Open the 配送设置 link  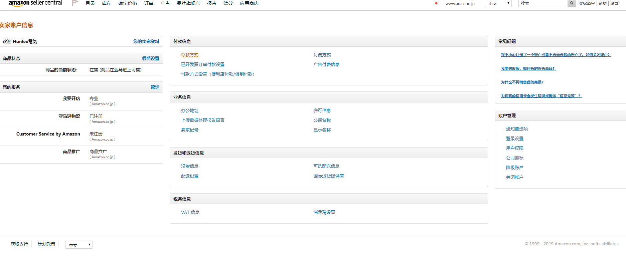click(x=190, y=176)
